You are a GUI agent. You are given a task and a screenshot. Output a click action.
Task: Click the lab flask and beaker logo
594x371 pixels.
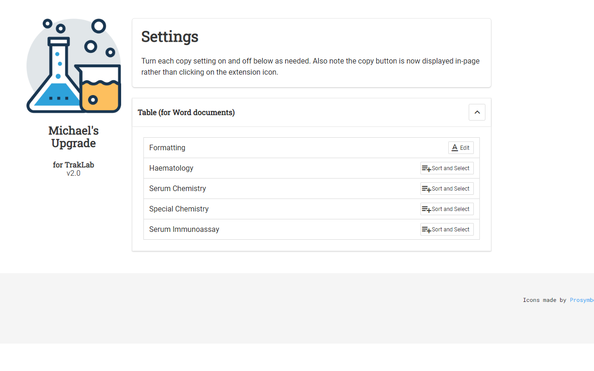click(73, 66)
